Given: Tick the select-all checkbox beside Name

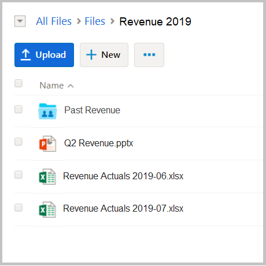Looking at the screenshot, I should (19, 83).
